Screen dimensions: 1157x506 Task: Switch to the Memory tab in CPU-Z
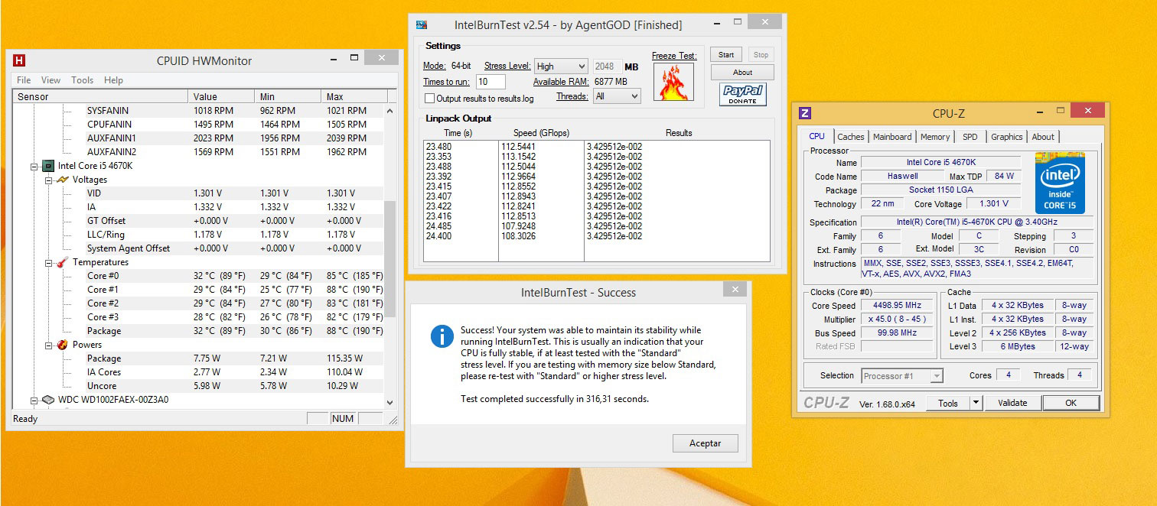coord(935,137)
